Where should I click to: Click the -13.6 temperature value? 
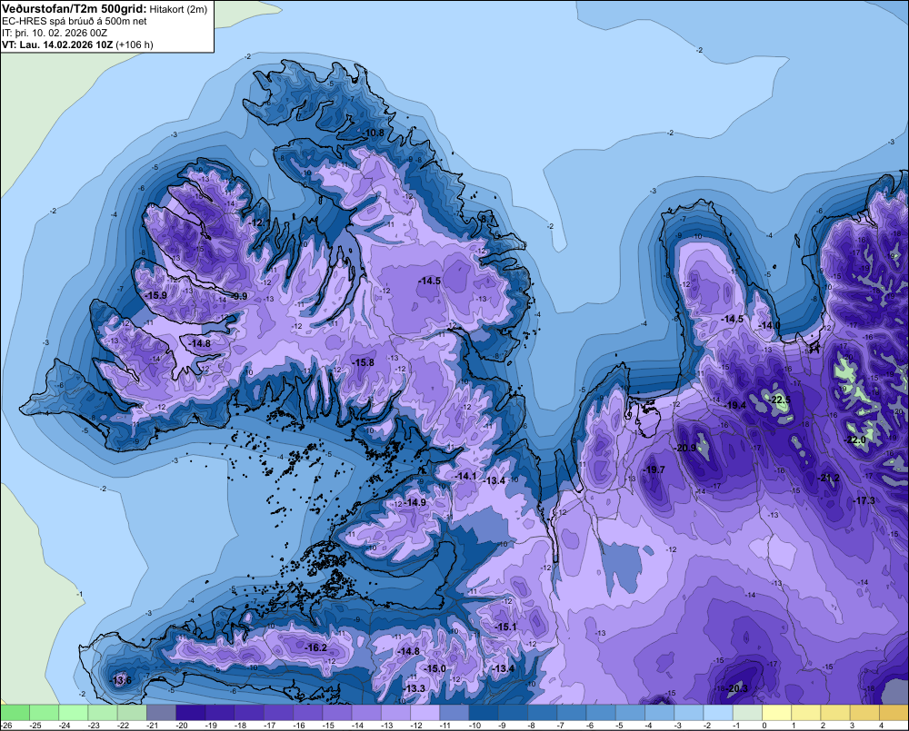click(x=121, y=680)
